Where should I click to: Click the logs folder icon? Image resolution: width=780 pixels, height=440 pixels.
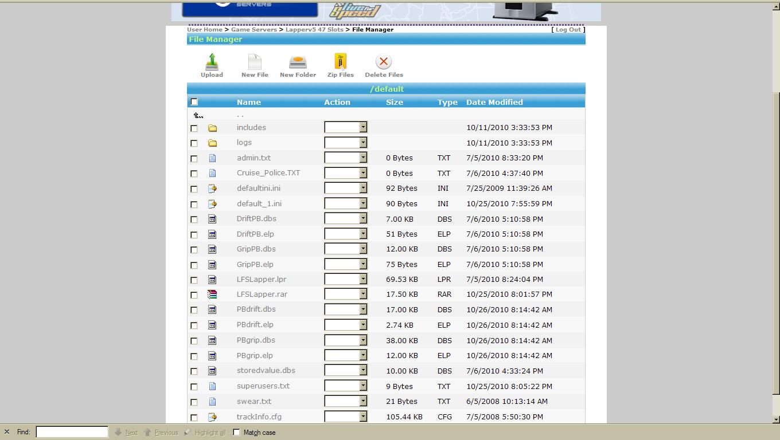click(212, 143)
